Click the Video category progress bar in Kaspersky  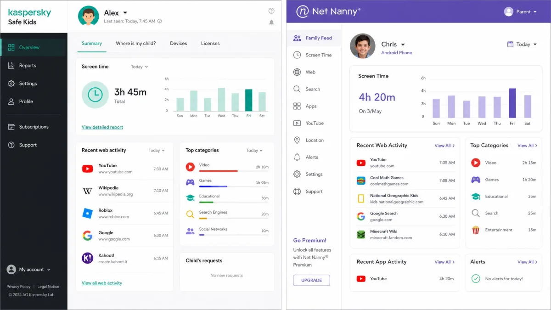point(234,171)
